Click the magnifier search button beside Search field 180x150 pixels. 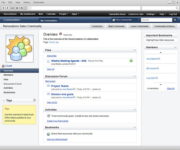pyautogui.click(x=175, y=20)
